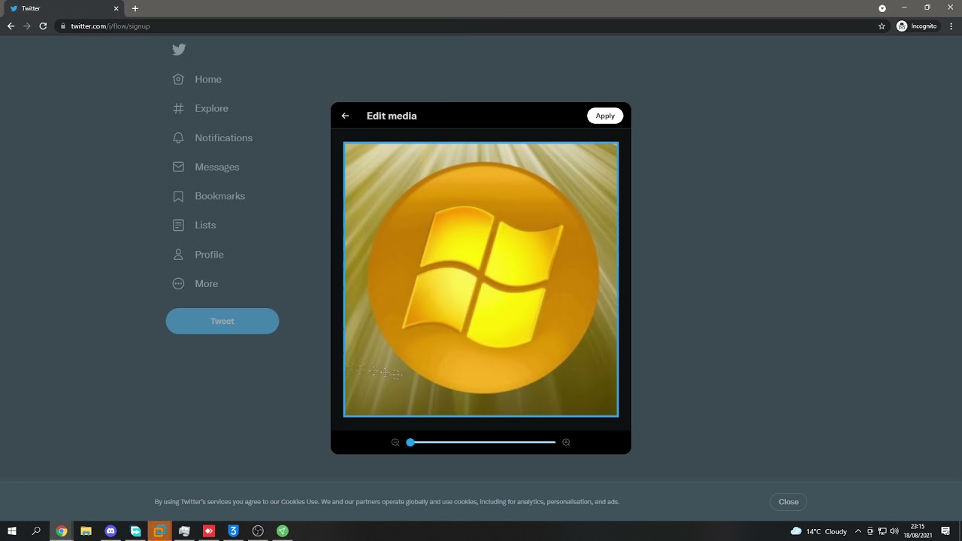962x541 pixels.
Task: Open File Explorer from taskbar
Action: [x=86, y=531]
